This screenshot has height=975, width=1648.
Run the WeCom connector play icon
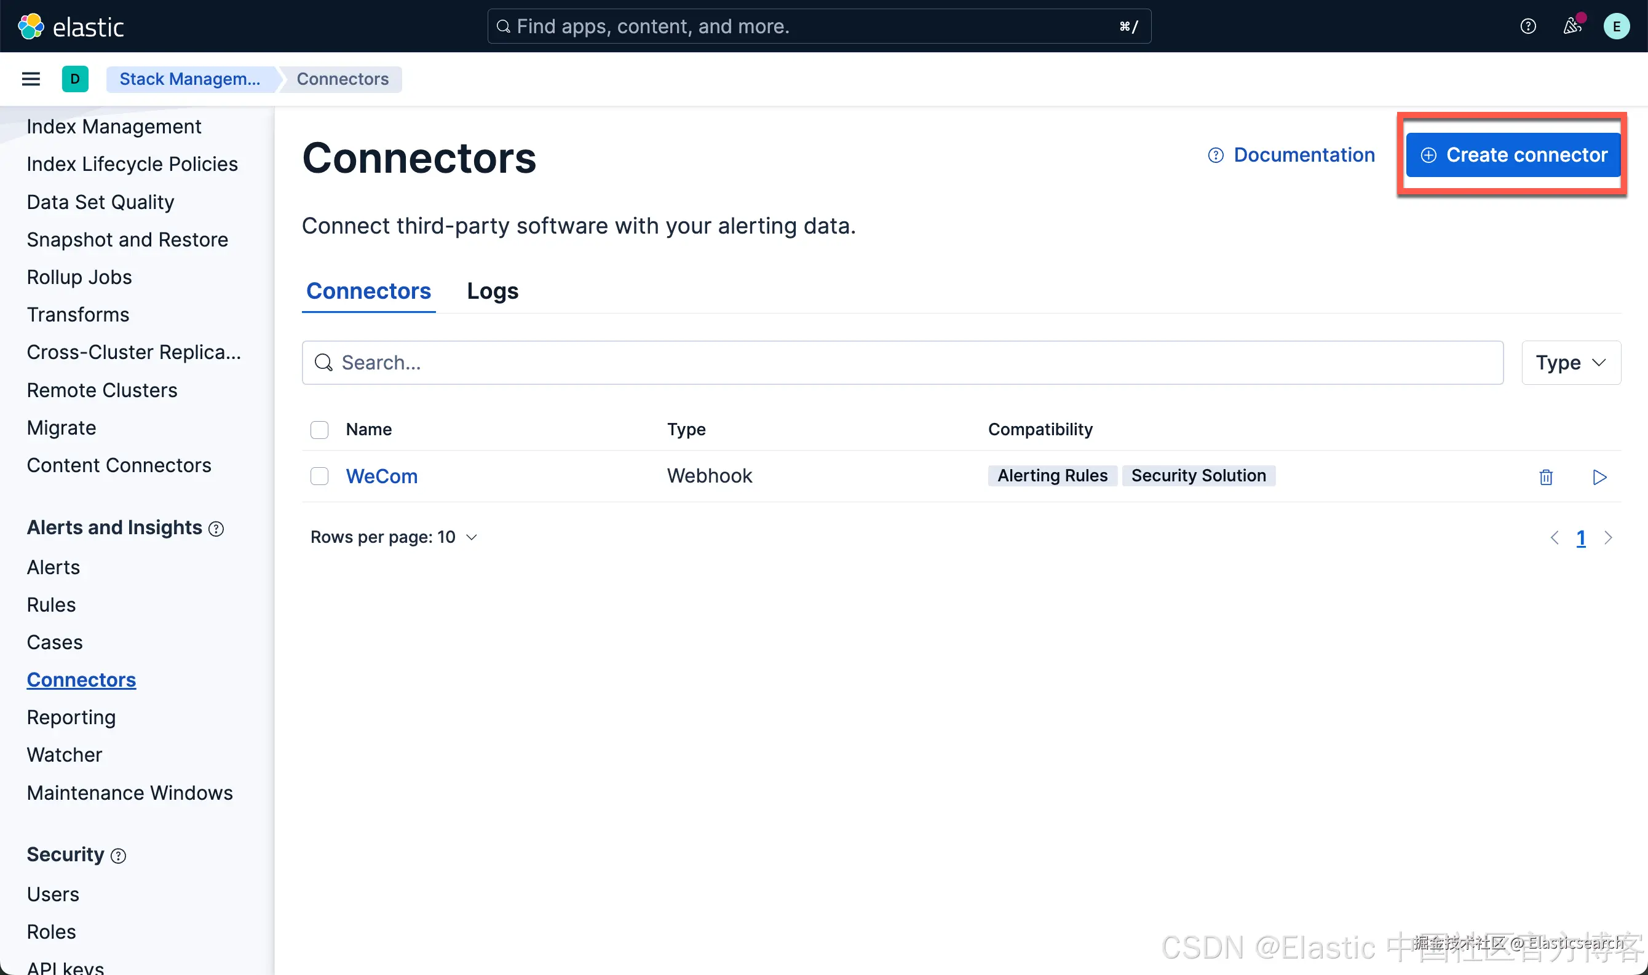point(1599,477)
